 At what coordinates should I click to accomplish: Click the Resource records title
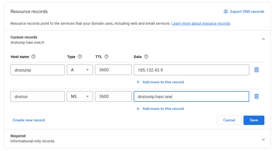tap(29, 12)
